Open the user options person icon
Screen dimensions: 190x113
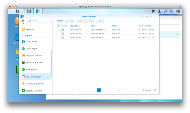159,11
